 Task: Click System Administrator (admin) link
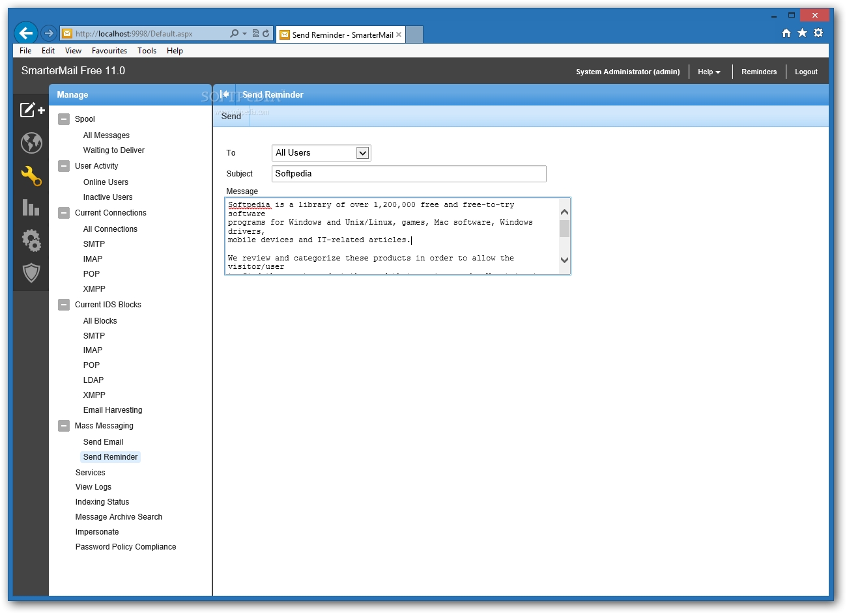(627, 72)
